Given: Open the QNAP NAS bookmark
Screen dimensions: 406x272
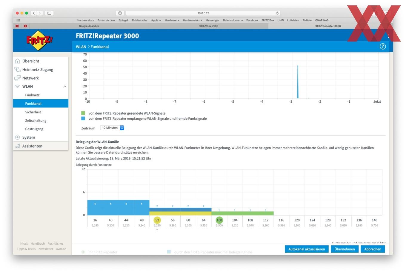Looking at the screenshot, I should tap(322, 20).
